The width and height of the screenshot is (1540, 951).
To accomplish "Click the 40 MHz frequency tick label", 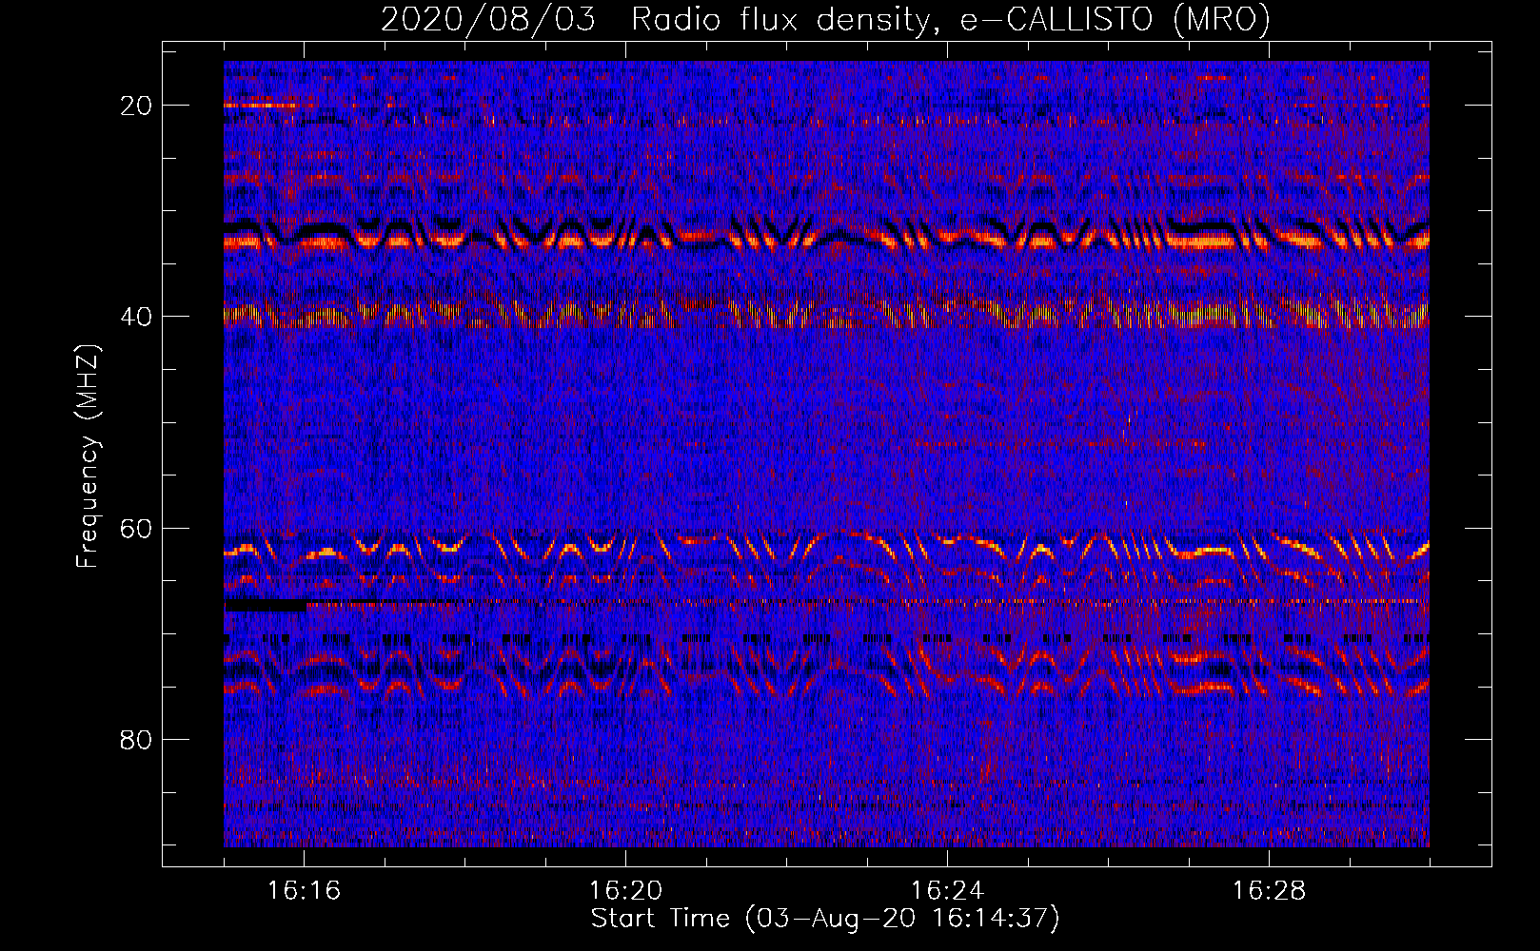I will [136, 317].
